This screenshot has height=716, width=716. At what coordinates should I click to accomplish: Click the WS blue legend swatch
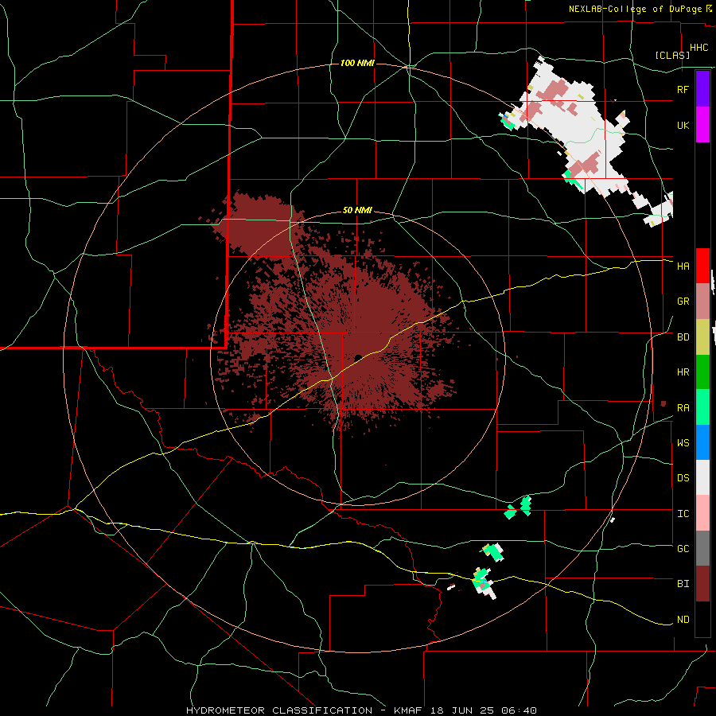(x=702, y=442)
